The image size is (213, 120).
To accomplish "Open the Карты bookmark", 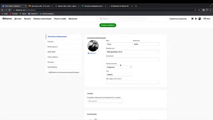I will click(x=23, y=14).
